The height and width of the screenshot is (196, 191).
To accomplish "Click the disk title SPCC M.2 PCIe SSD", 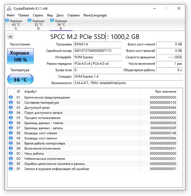I will pyautogui.click(x=78, y=37).
